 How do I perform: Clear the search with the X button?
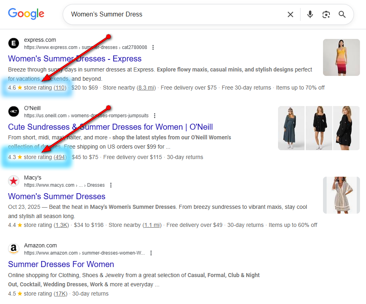(290, 14)
